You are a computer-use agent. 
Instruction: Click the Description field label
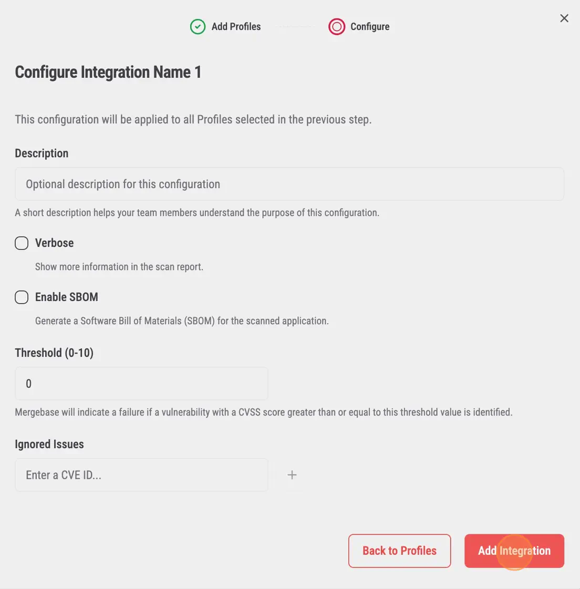tap(42, 153)
